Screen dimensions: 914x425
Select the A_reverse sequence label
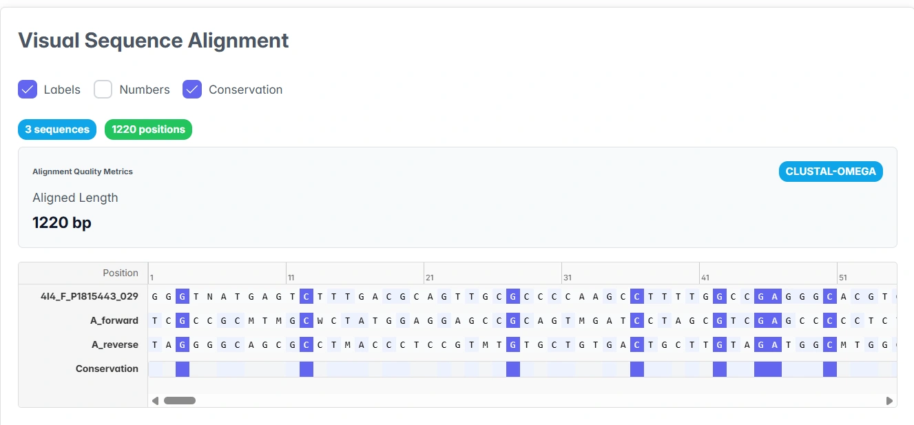click(115, 344)
